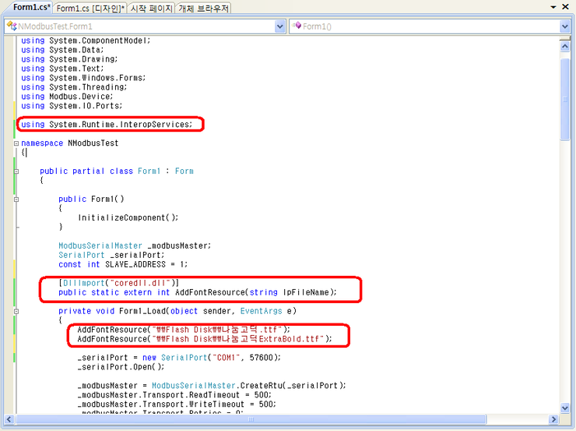Click the horizontal scrollbar right arrow

[553, 419]
